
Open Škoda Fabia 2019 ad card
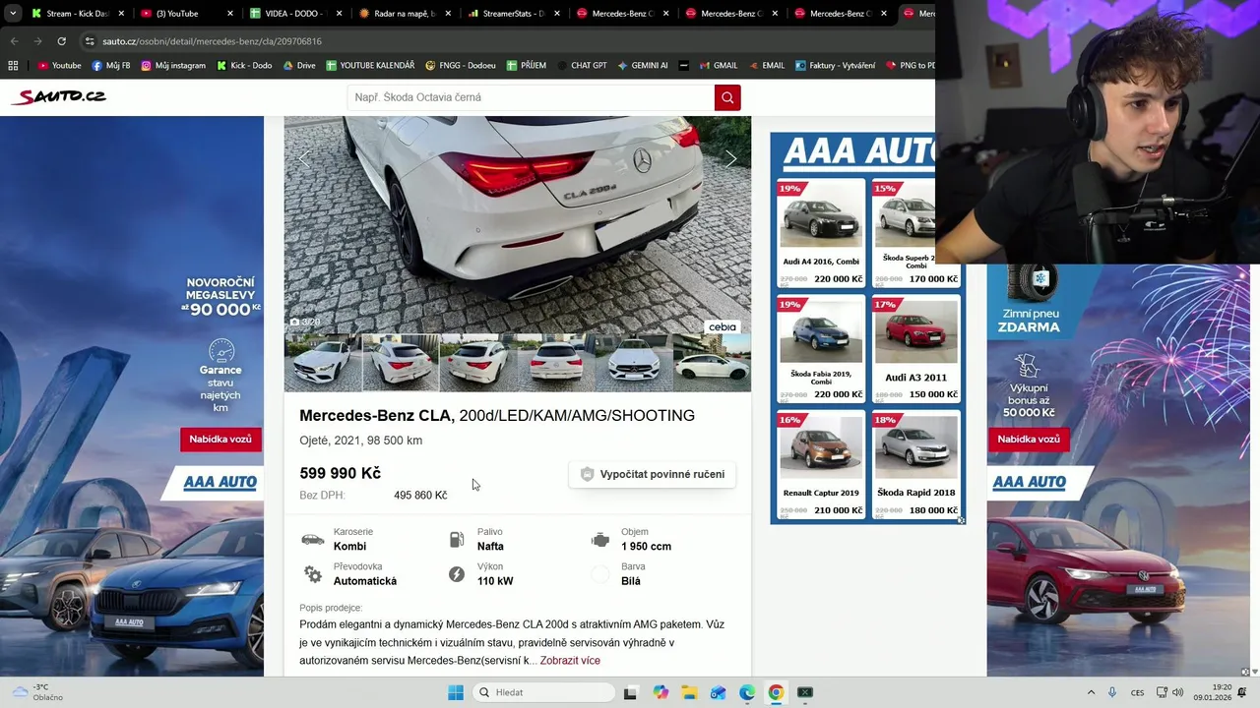[821, 349]
